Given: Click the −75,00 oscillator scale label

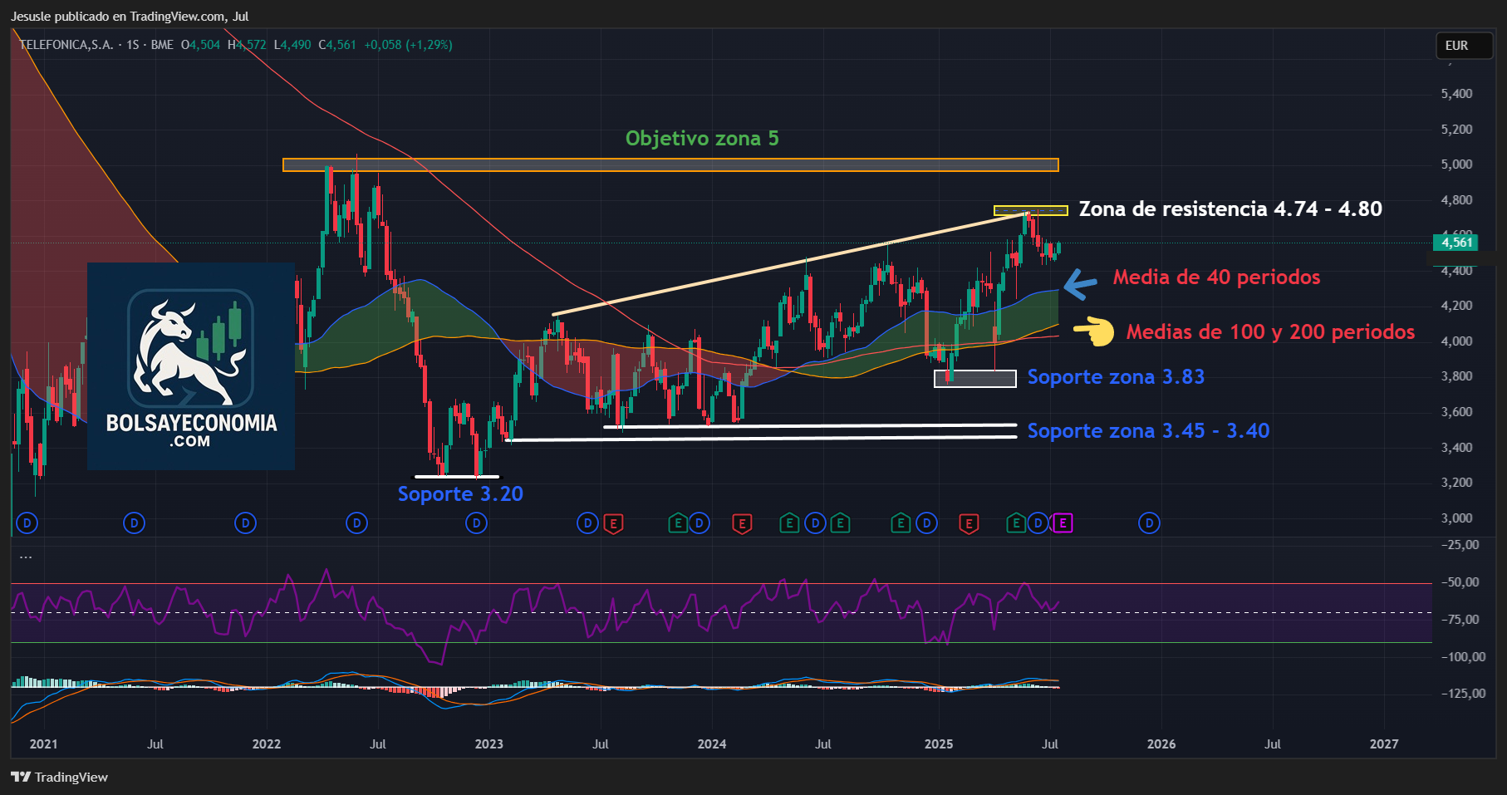Looking at the screenshot, I should pos(1460,620).
